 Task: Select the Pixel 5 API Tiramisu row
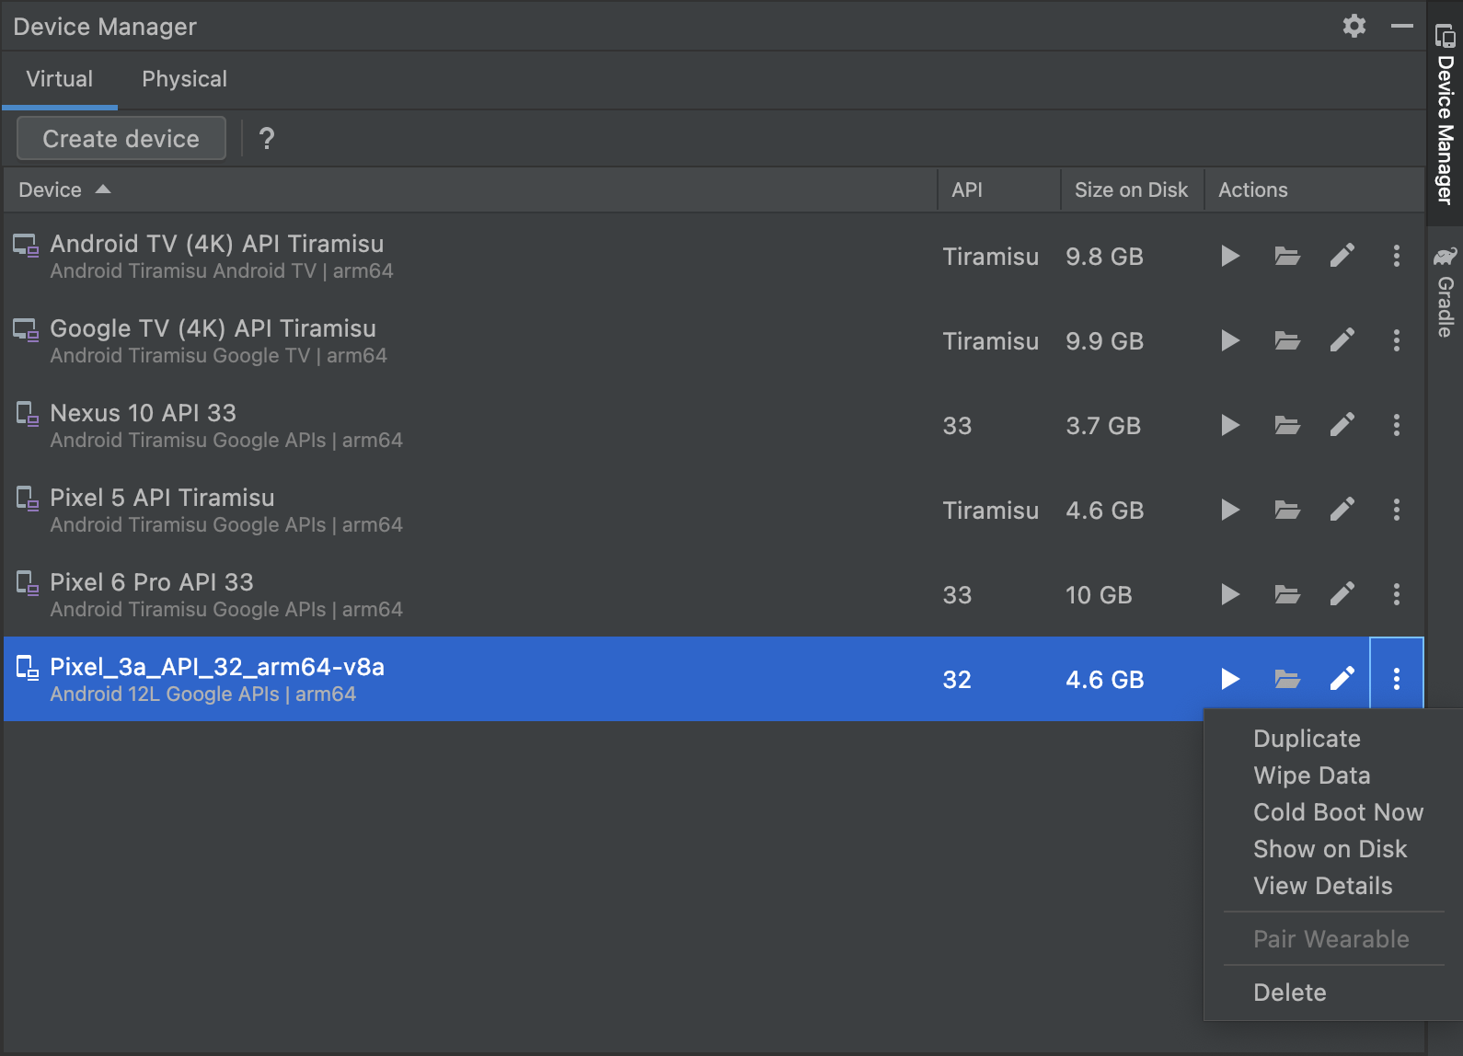point(460,510)
